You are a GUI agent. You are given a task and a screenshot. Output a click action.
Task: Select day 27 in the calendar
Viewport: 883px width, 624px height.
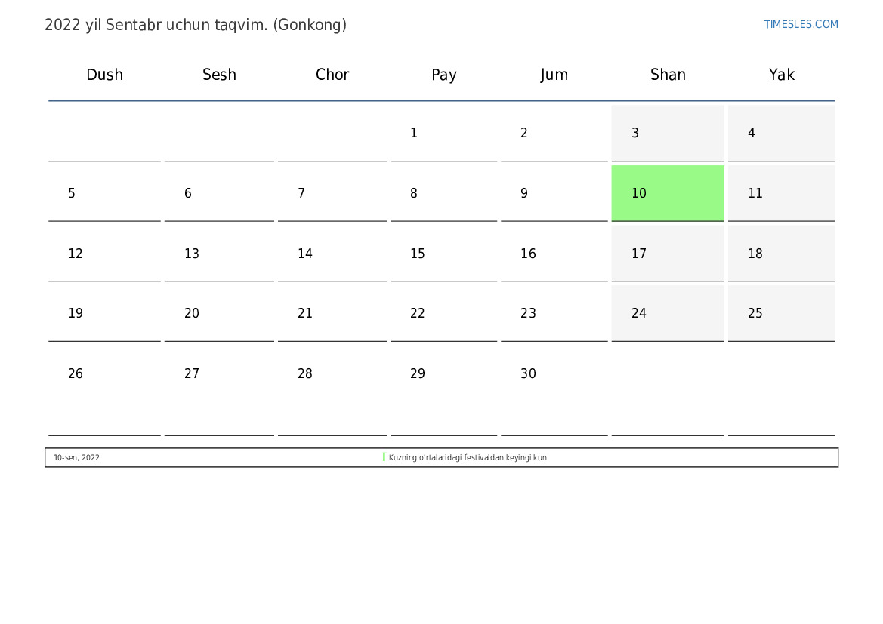tap(219, 391)
